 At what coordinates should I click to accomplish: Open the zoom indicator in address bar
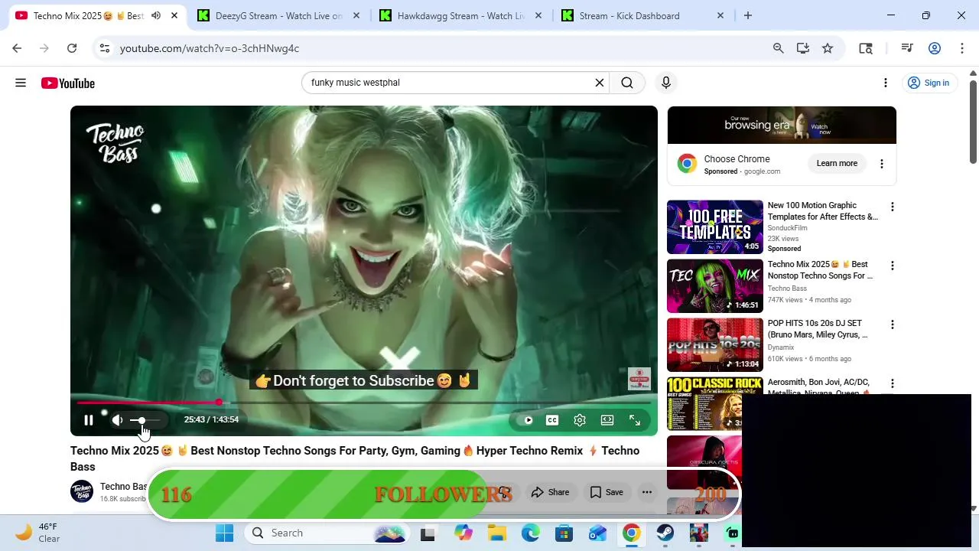point(779,48)
